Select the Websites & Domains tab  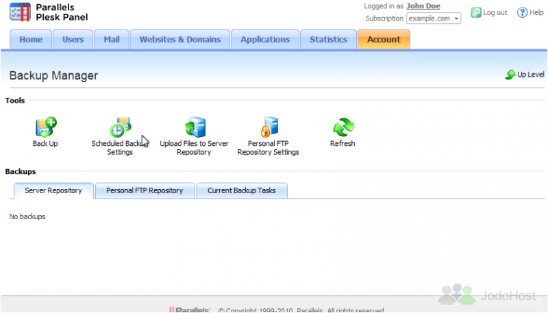pos(180,40)
